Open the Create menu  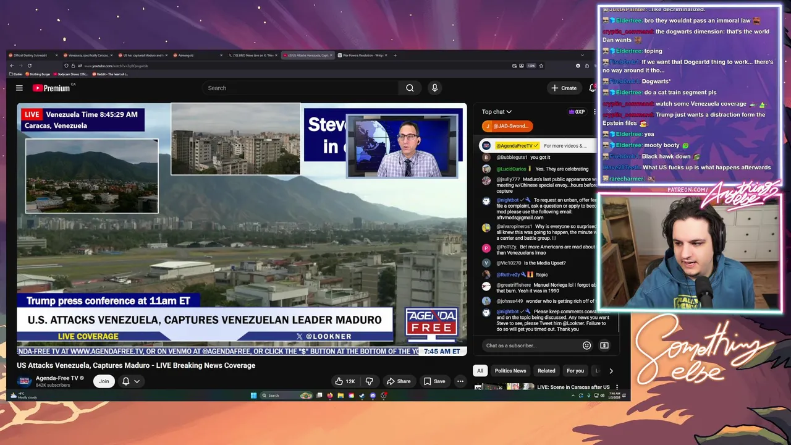pyautogui.click(x=564, y=88)
